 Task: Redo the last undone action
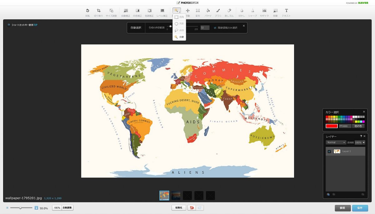[x=200, y=208]
